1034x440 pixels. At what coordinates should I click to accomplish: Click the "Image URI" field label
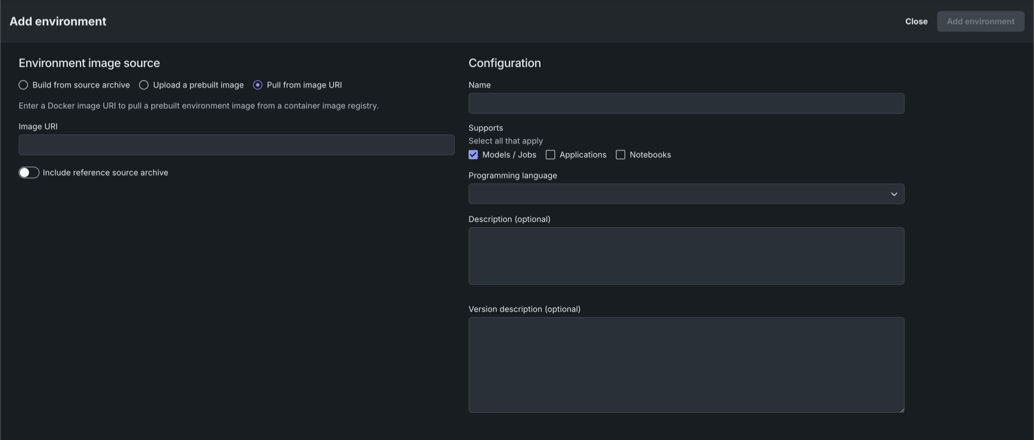(x=38, y=126)
